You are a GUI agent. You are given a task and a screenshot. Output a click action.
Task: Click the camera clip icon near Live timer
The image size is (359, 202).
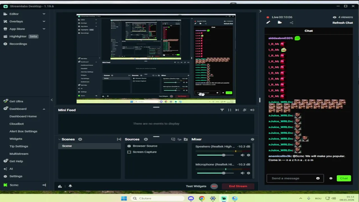(280, 23)
